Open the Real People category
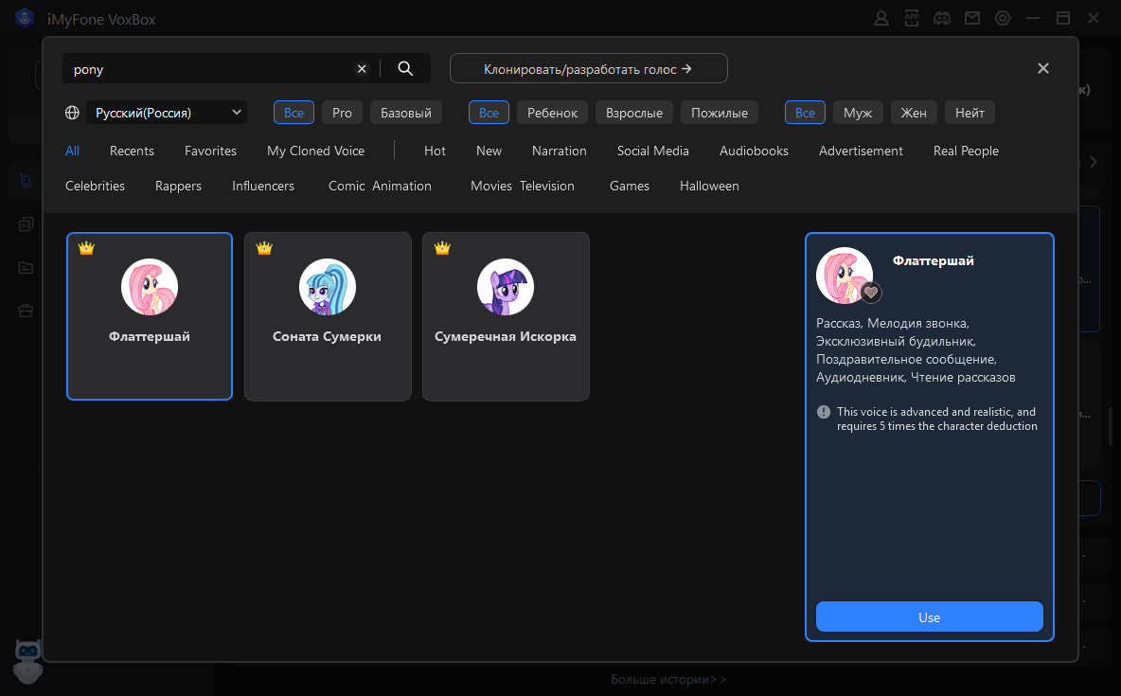Screen dimensions: 1121x696 (966, 151)
